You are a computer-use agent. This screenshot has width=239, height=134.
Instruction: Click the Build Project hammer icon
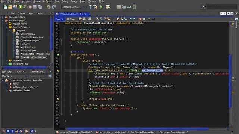click(90, 7)
